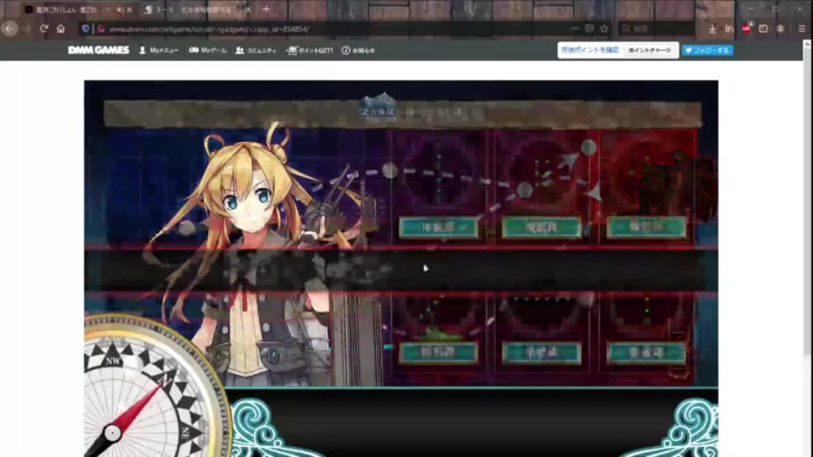Select the 警戒陣 formation button
813x457 pixels.
[646, 352]
